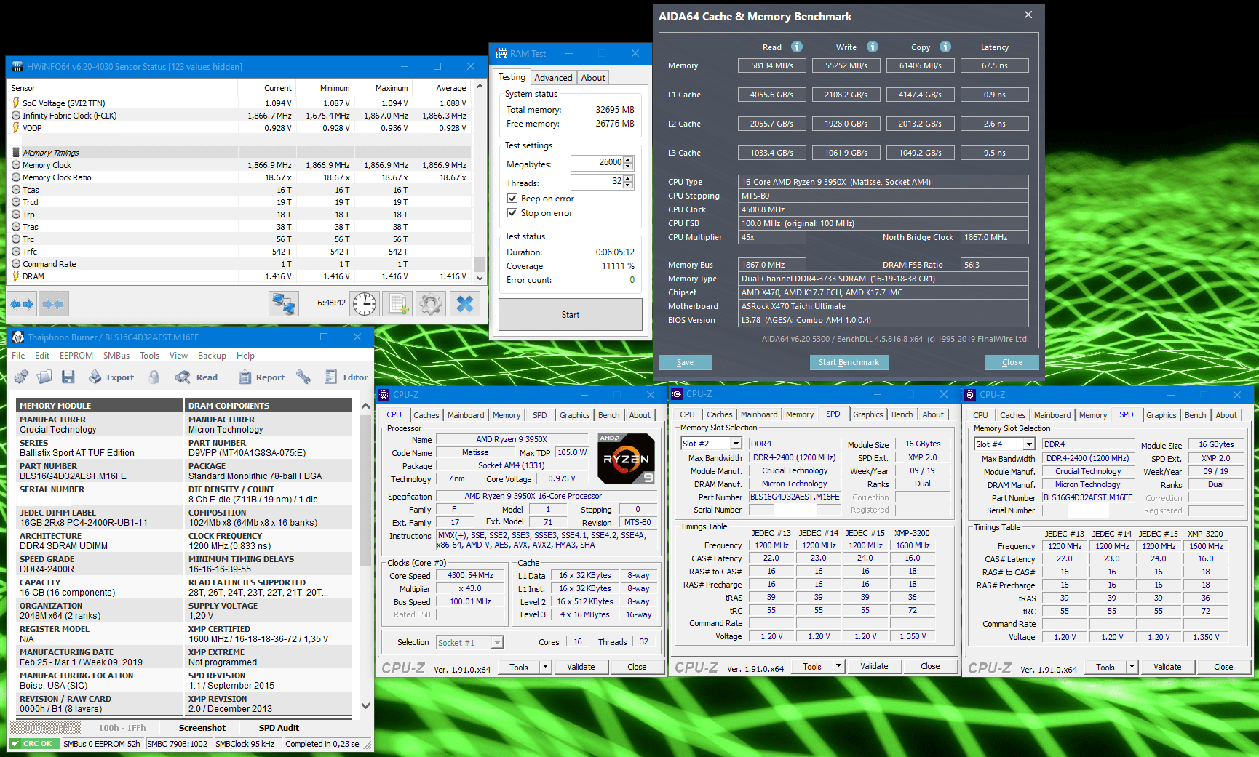
Task: Click wrench icon in Thaiphoon toolbar
Action: click(x=303, y=377)
